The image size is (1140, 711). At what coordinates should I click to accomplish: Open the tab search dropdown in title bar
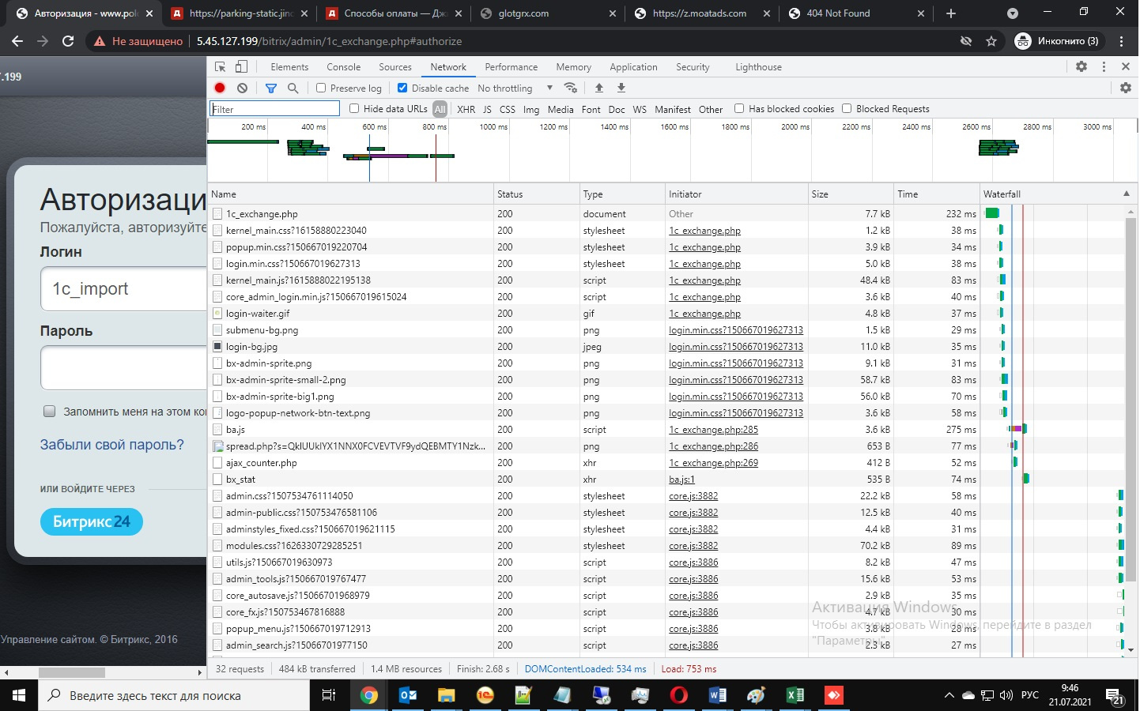pyautogui.click(x=1013, y=13)
